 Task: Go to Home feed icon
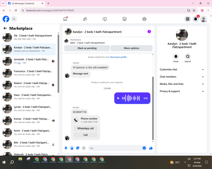click(x=65, y=19)
